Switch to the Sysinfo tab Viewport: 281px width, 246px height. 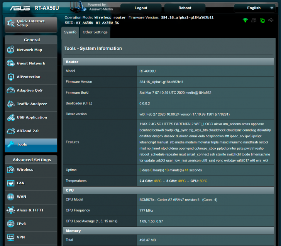click(x=70, y=32)
